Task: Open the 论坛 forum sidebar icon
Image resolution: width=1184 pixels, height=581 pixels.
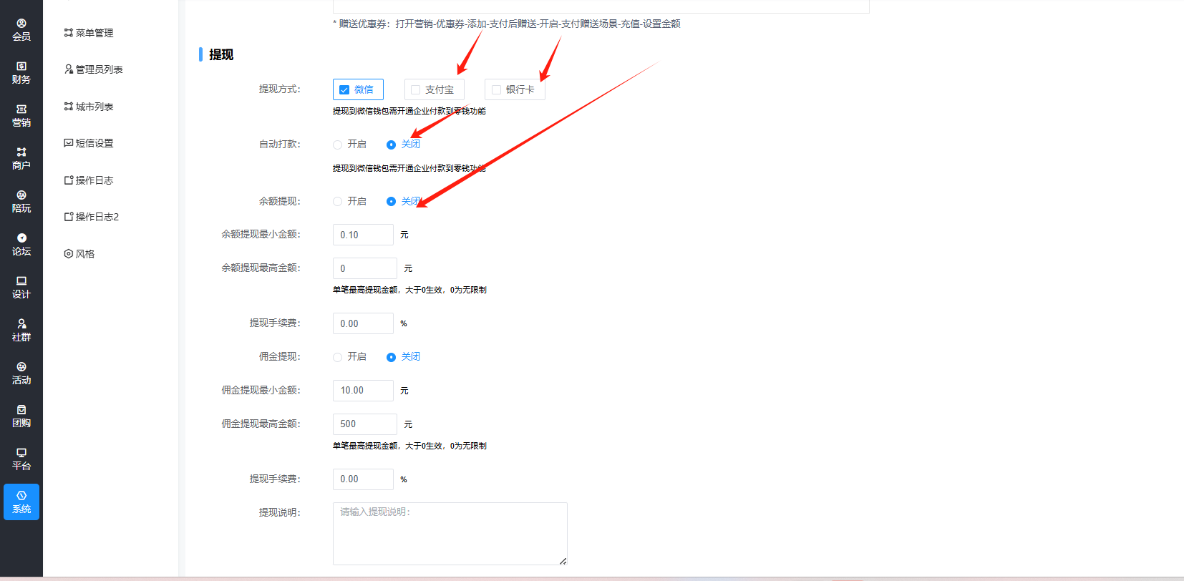Action: (21, 244)
